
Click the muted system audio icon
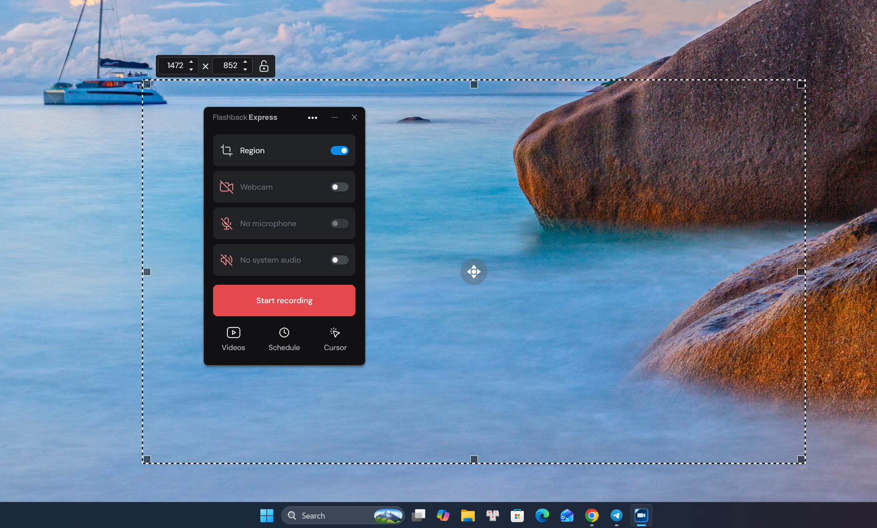(227, 260)
